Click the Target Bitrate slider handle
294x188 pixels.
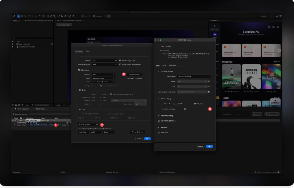coord(185,109)
